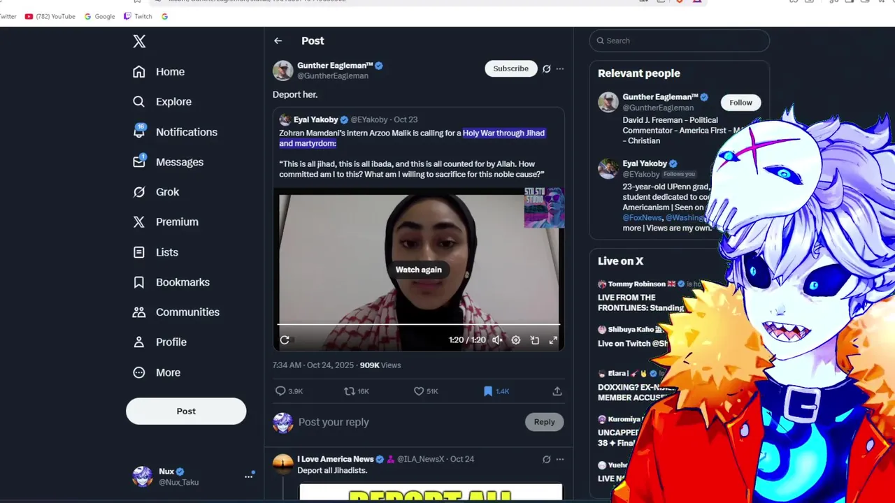Click the reply comment icon
This screenshot has height=503, width=895.
point(280,391)
